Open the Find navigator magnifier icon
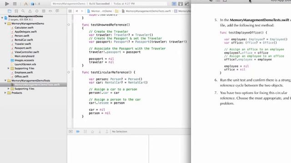291x163 pixels. click(x=23, y=11)
